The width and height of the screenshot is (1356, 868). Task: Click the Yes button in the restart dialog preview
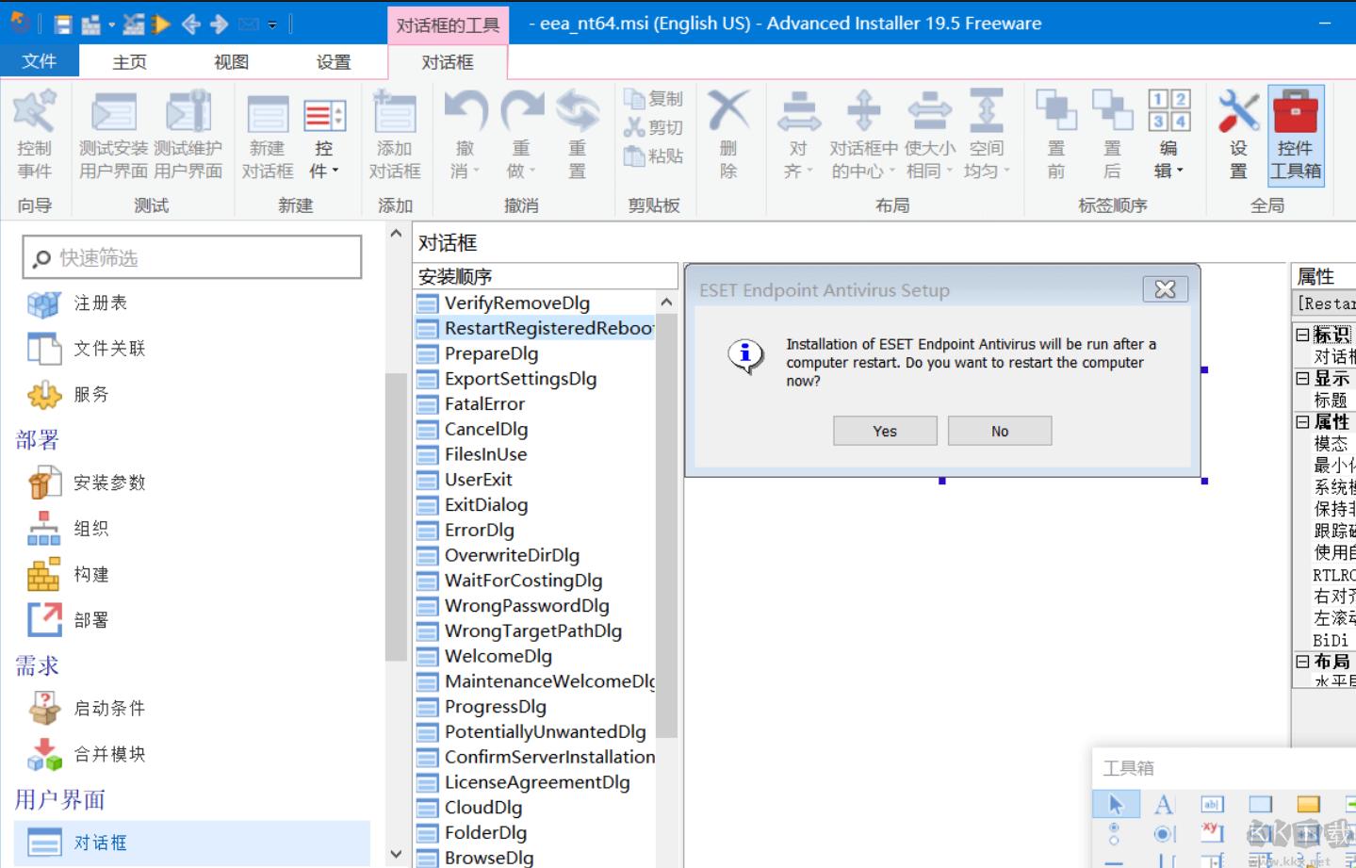point(884,431)
